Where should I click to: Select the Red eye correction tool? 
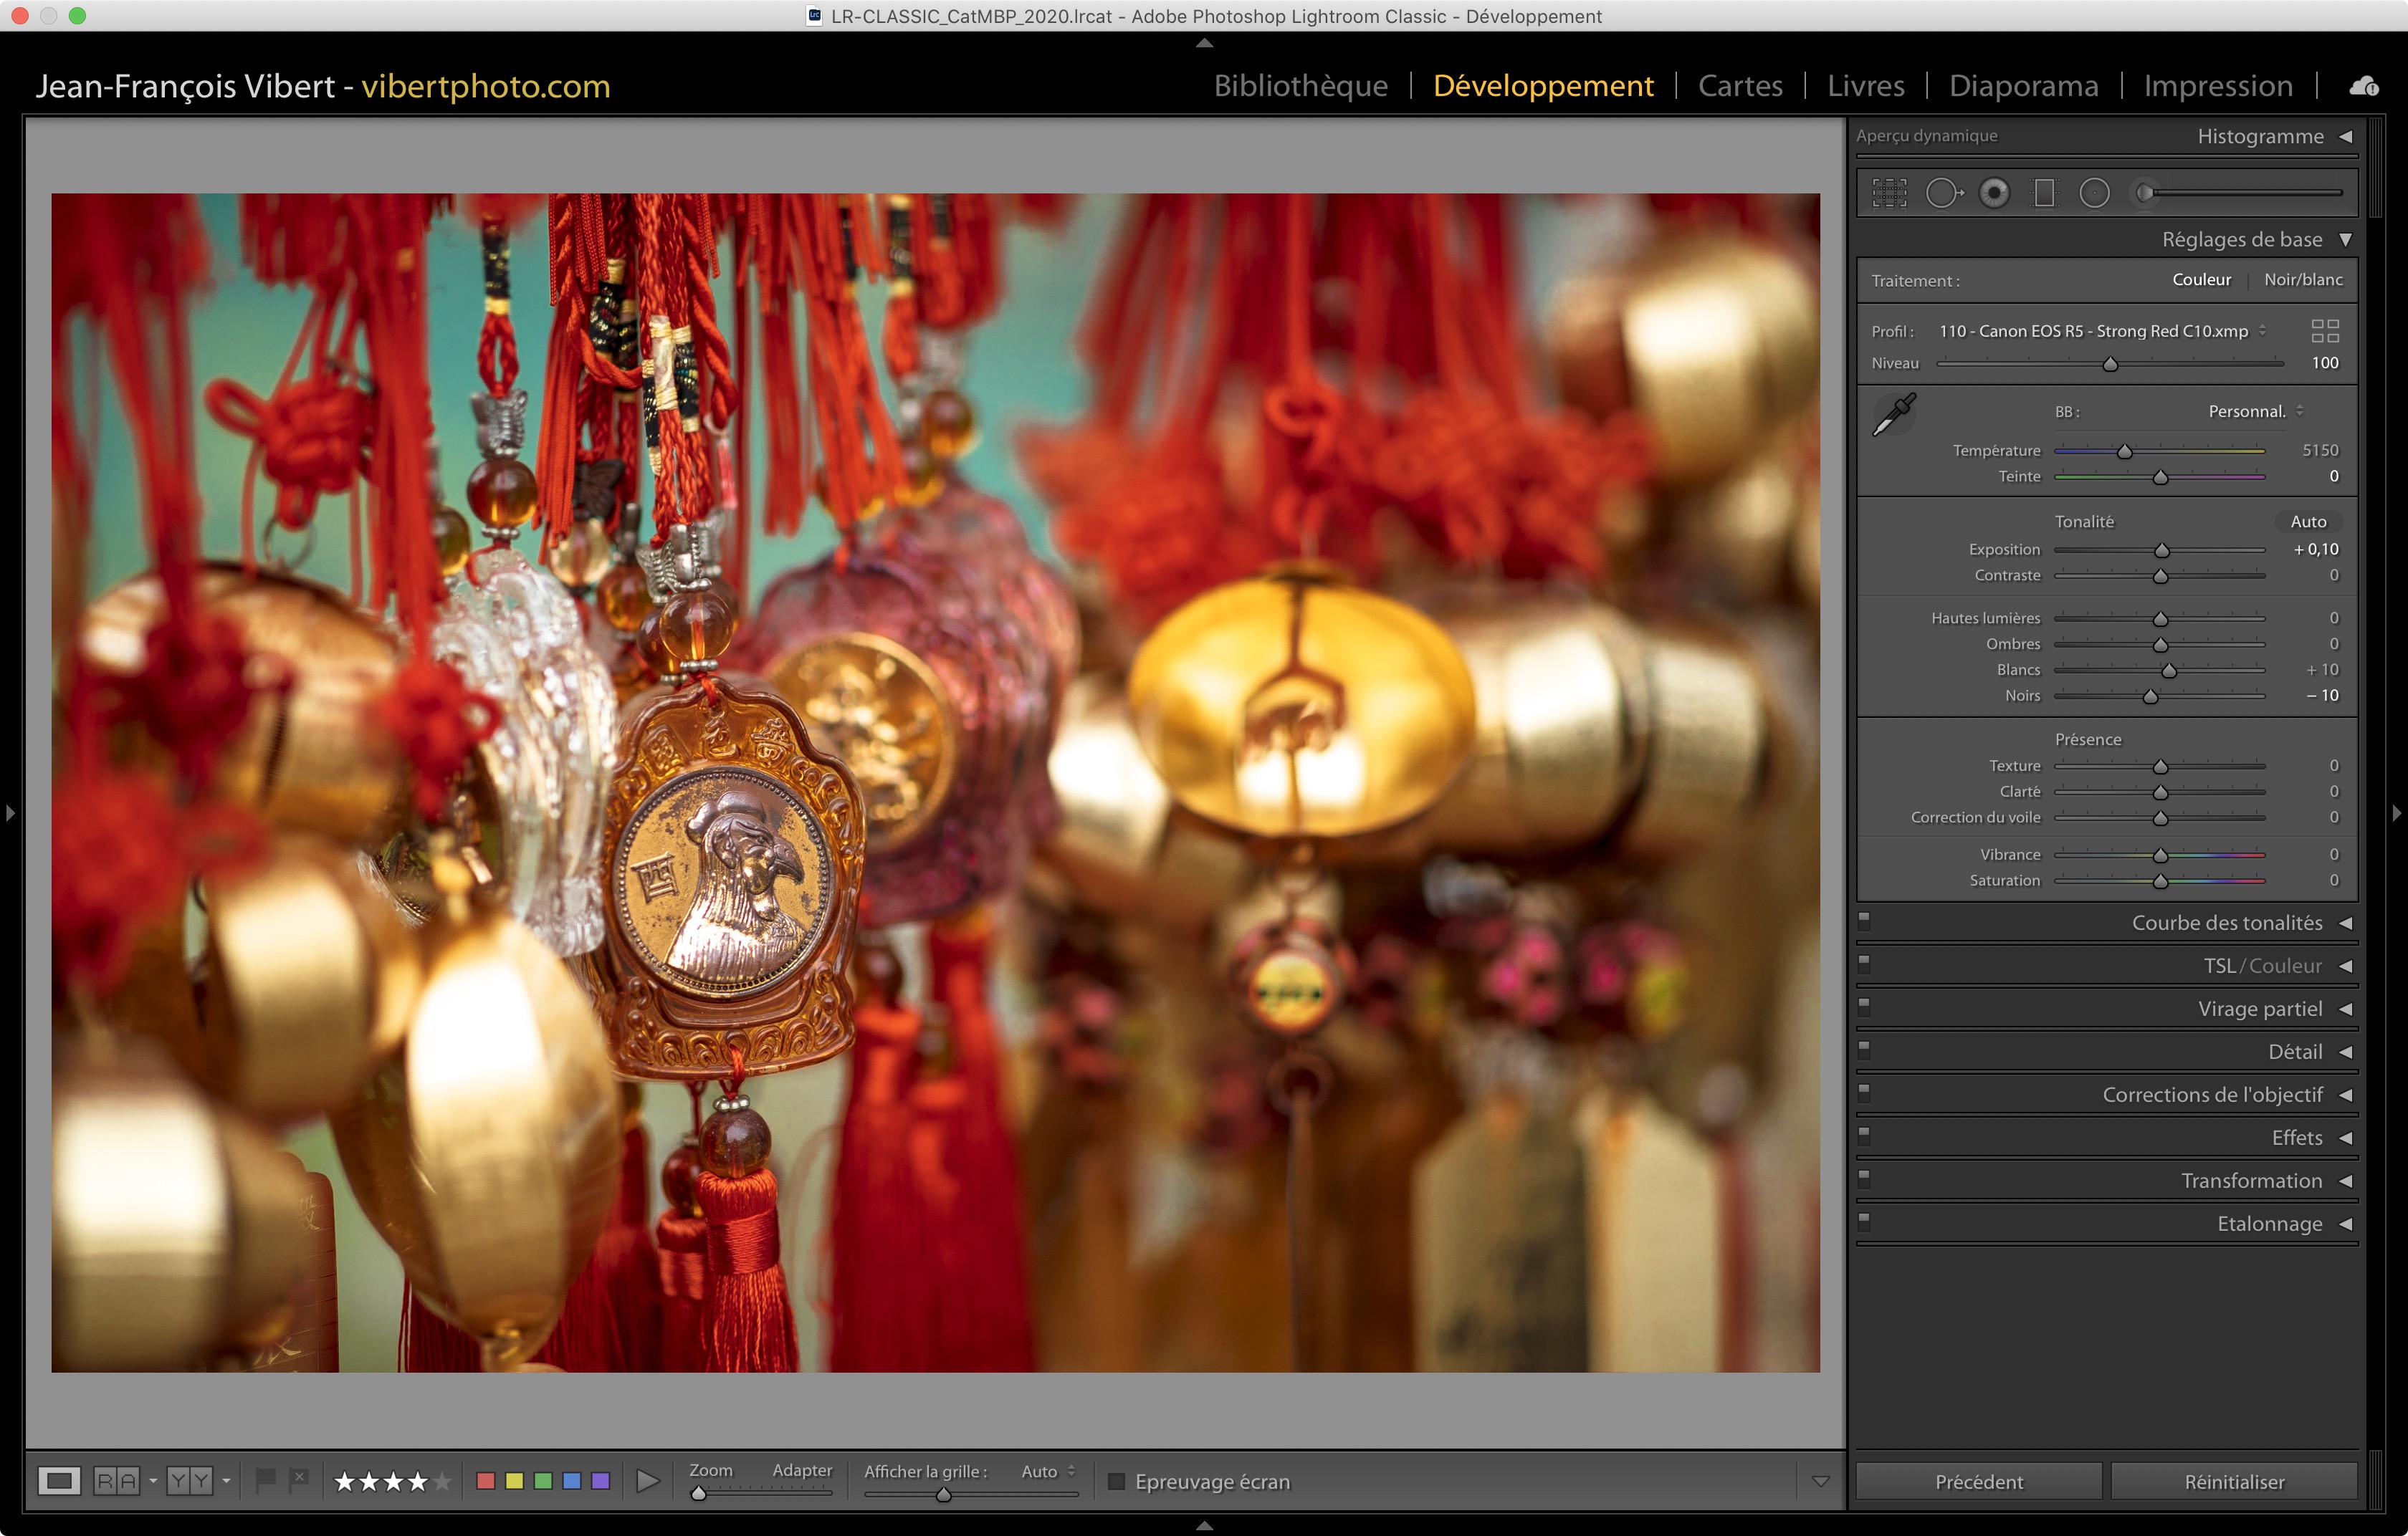1994,193
